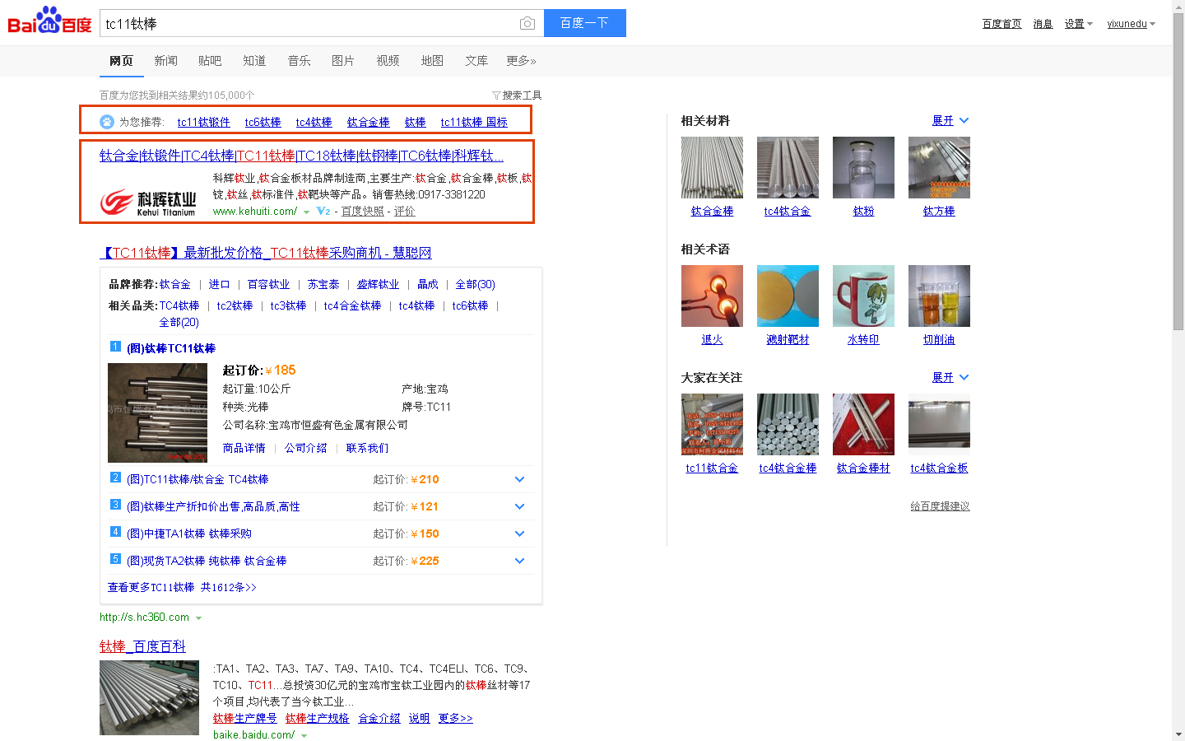Switch to the 视频 tab

coord(388,61)
